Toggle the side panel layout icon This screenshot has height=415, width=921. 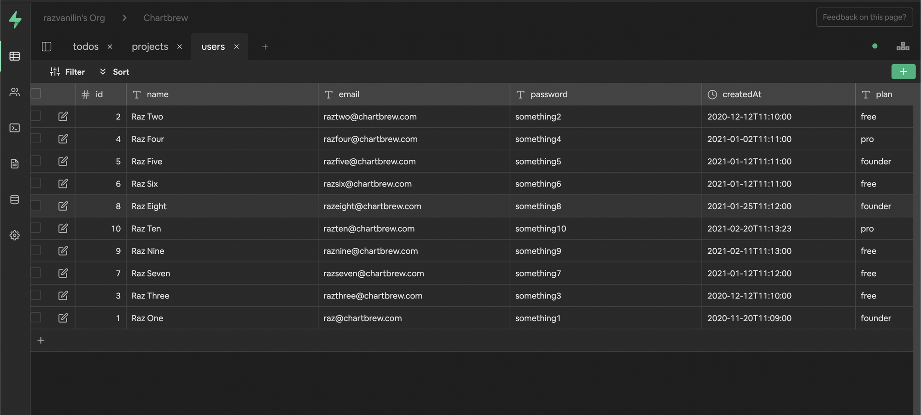47,47
